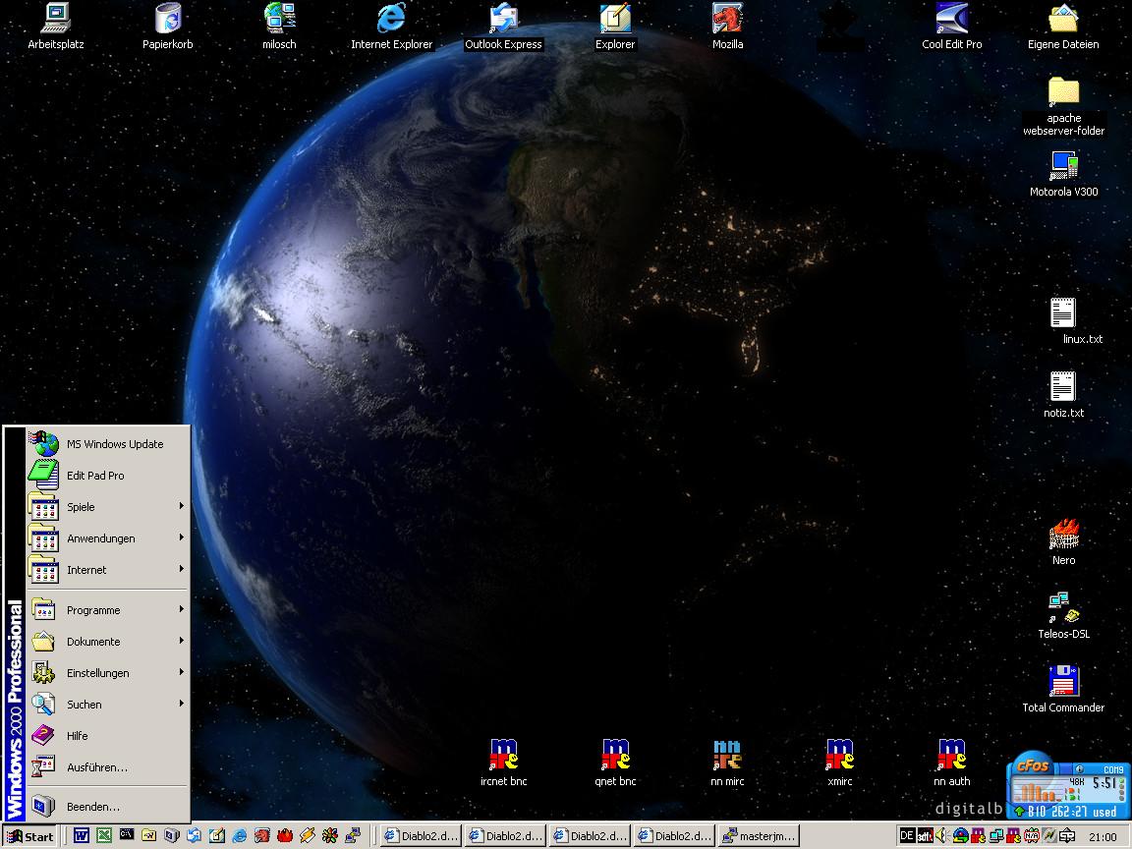Click the N/A system tray icon
This screenshot has height=849, width=1132.
pos(1031,836)
